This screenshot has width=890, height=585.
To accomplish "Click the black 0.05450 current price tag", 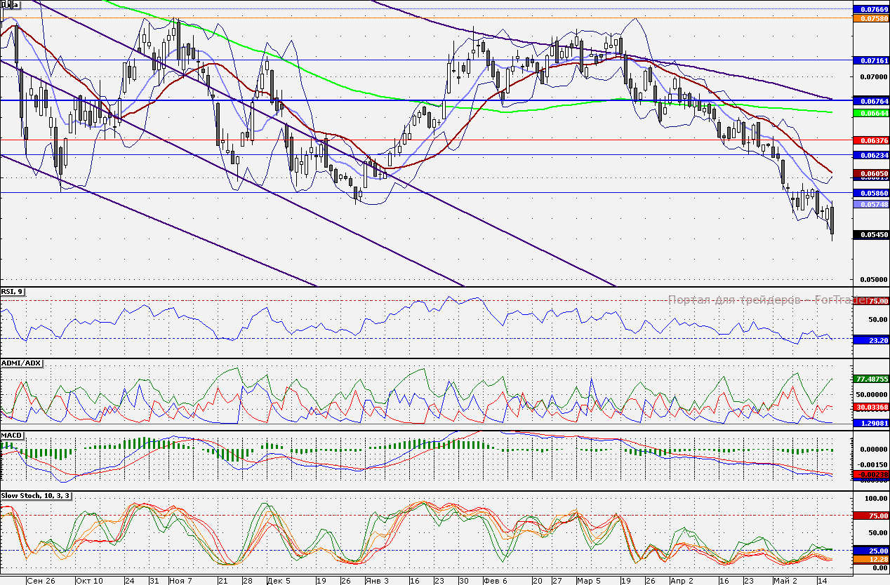I will pos(871,235).
